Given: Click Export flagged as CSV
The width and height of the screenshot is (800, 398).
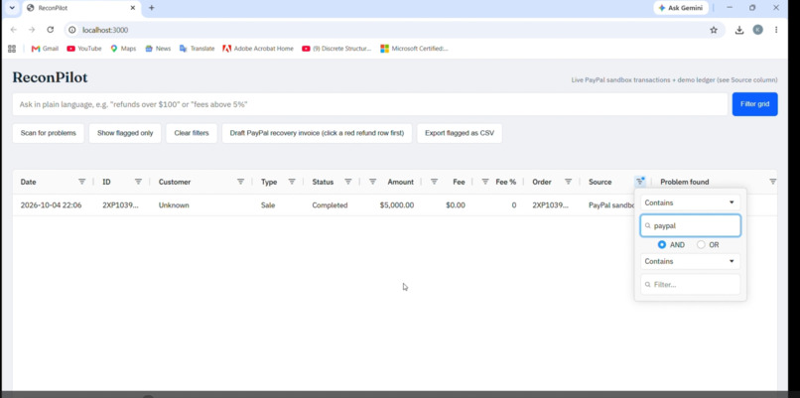Looking at the screenshot, I should click(460, 133).
